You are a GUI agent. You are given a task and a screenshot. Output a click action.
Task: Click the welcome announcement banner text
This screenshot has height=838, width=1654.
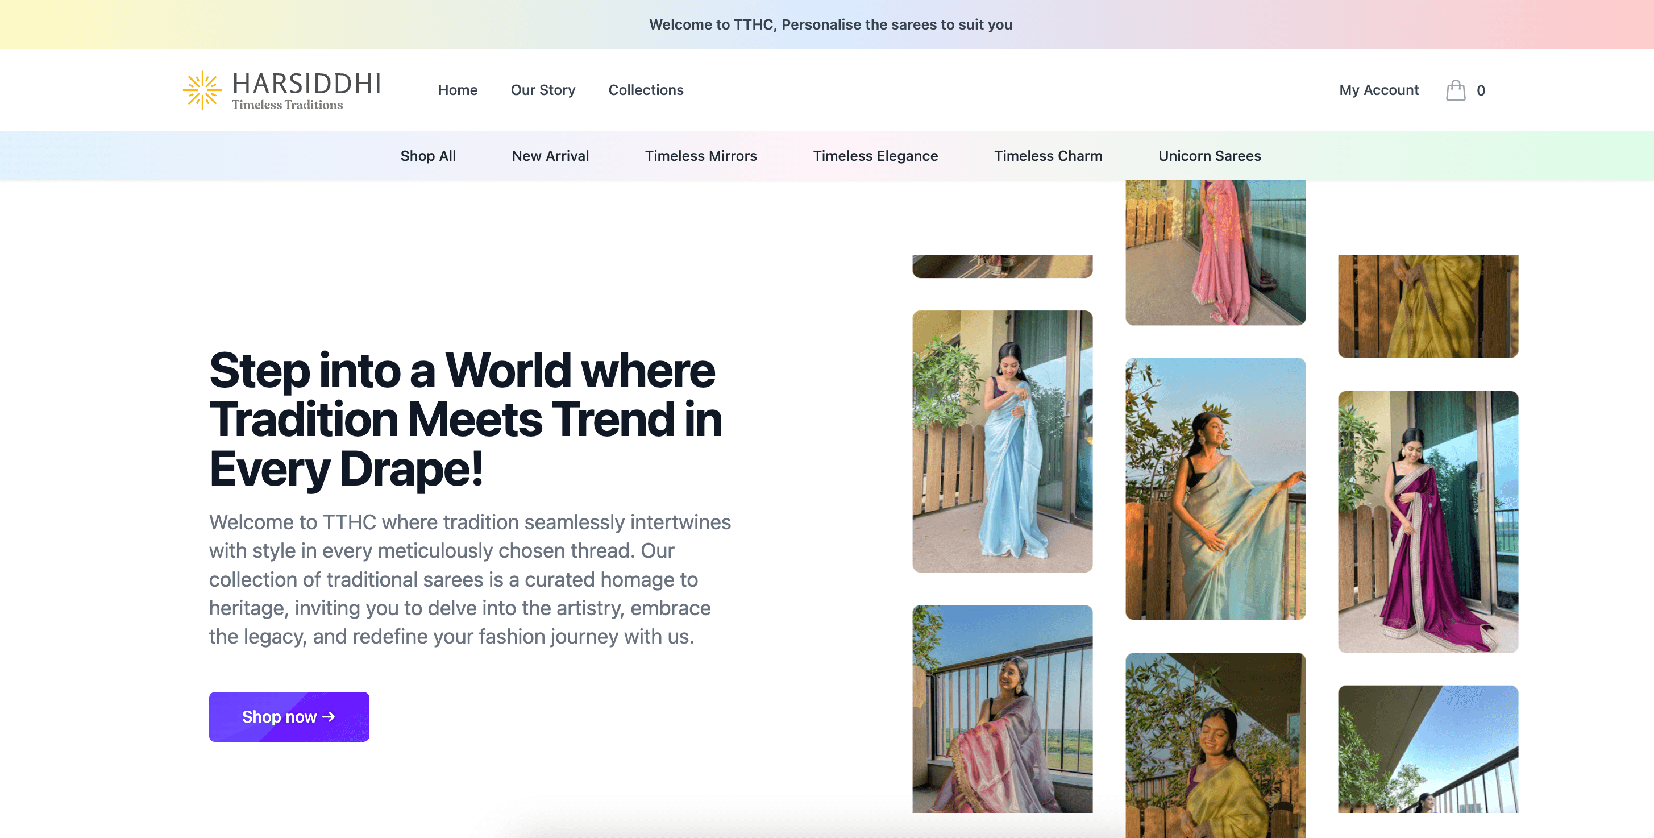[830, 24]
